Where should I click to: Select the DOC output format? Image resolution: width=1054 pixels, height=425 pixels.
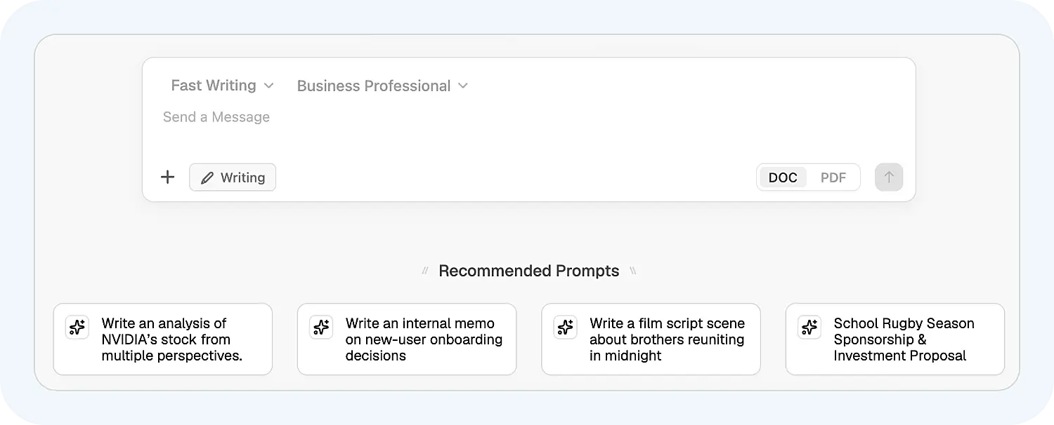click(783, 177)
